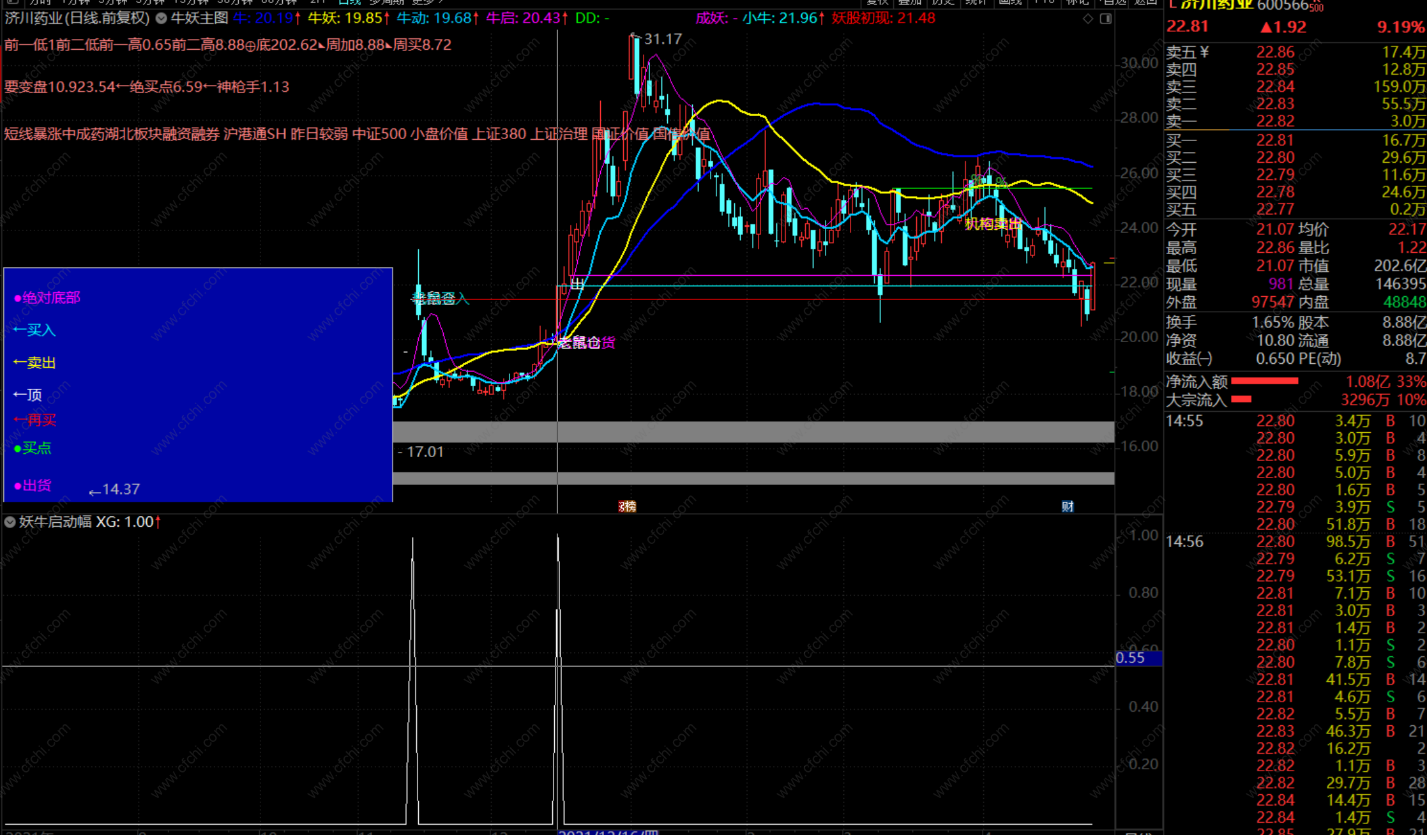
Task: Click the 财 financial marker icon on the timeline
Action: click(1068, 506)
